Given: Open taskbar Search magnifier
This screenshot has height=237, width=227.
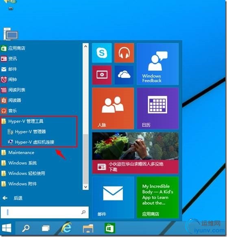Looking at the screenshot, I should coord(26,228).
